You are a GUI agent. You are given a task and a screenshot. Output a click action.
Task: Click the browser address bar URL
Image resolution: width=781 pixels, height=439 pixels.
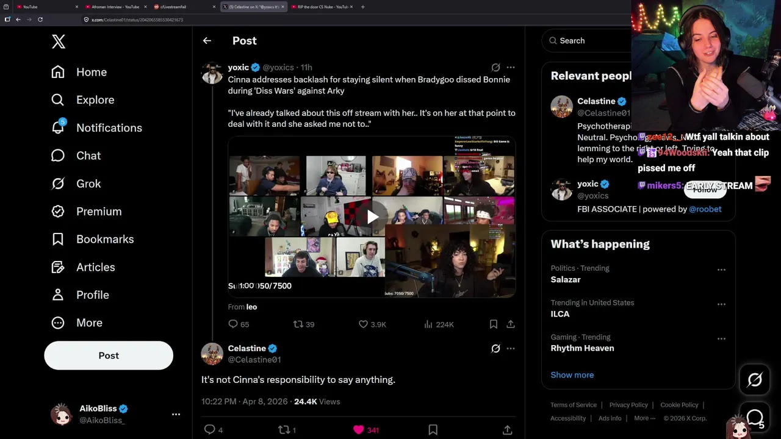(137, 20)
